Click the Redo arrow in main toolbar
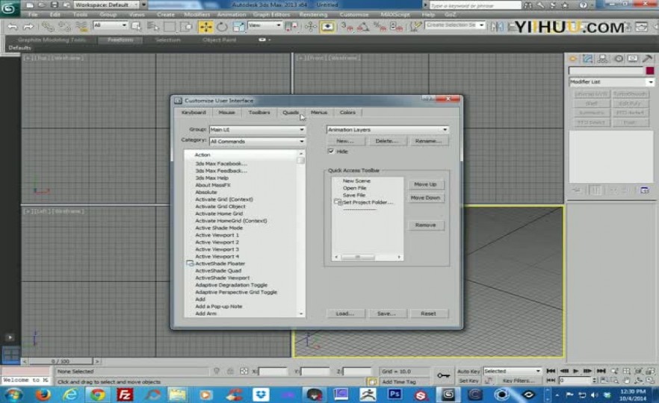The height and width of the screenshot is (403, 659). [x=28, y=27]
